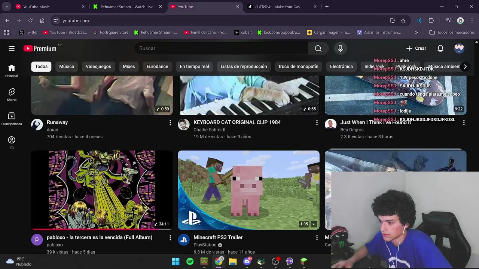Open options menu for KEYBOARD CAT video
This screenshot has width=479, height=269.
coord(317,123)
